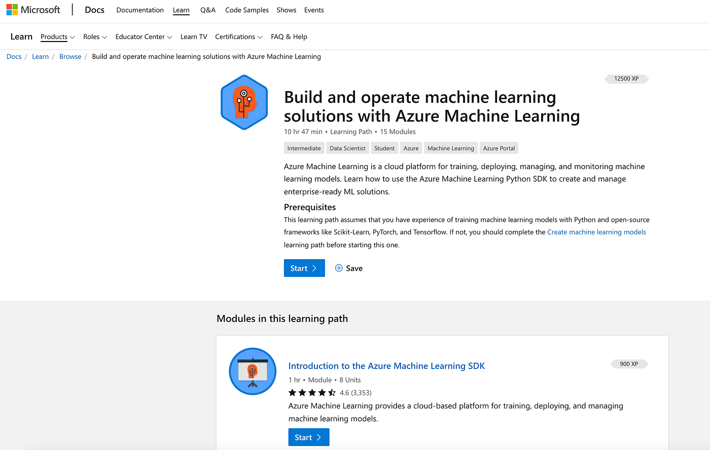This screenshot has width=710, height=450.
Task: Click the Learn heading in the secondary bar
Action: pyautogui.click(x=21, y=37)
